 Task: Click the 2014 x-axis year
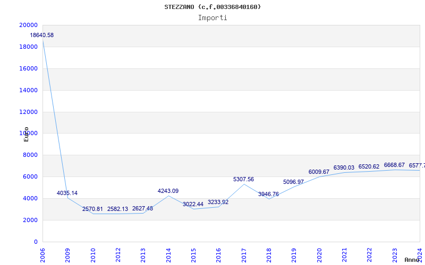(x=168, y=255)
